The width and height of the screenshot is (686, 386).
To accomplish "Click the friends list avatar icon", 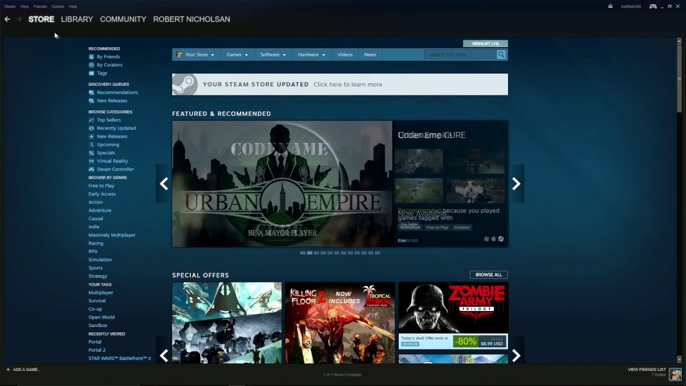I will (675, 374).
